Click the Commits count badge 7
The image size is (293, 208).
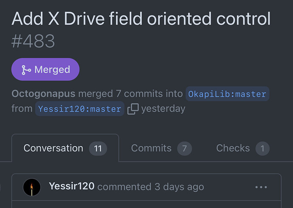click(185, 149)
